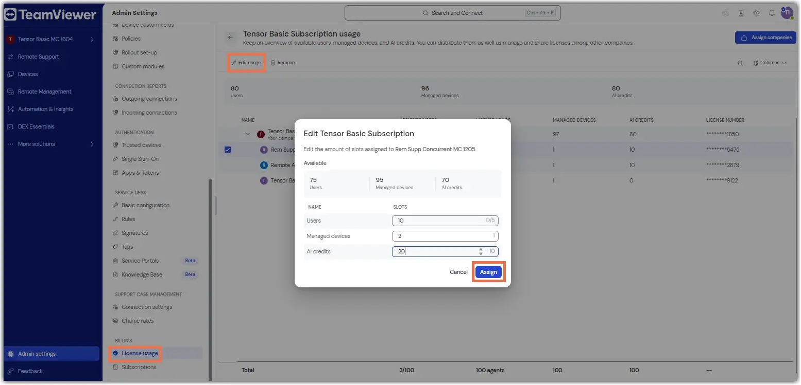Click the Admin Settings sidebar scrollbar
Viewport: 801px width, 385px height.
point(210,280)
